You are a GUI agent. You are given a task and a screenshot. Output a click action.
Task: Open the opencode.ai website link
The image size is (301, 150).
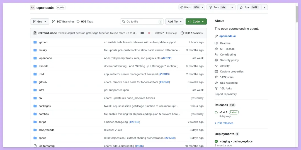pos(227,36)
